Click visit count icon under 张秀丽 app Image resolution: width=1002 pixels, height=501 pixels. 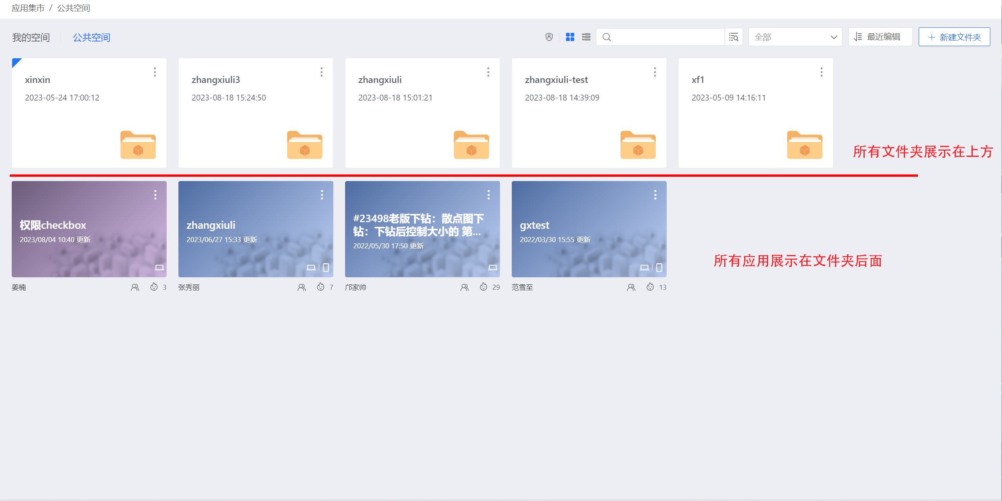click(x=320, y=287)
